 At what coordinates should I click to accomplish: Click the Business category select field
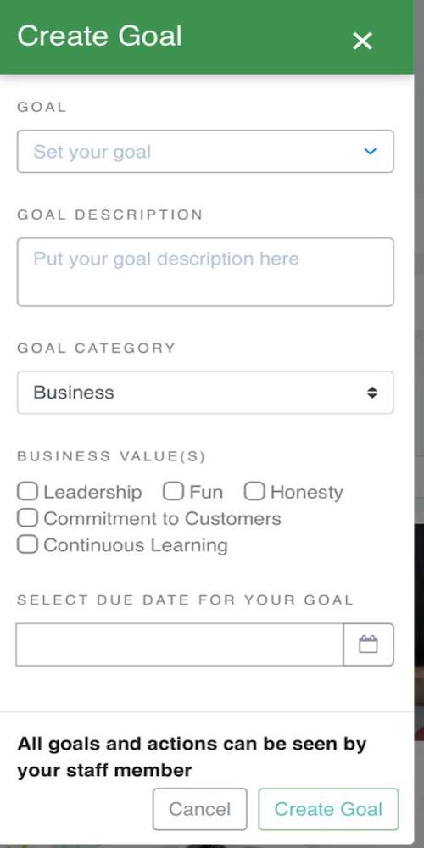[x=205, y=393]
